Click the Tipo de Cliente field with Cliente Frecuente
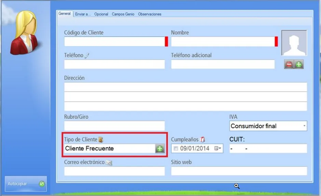The width and height of the screenshot is (321, 196). point(110,149)
